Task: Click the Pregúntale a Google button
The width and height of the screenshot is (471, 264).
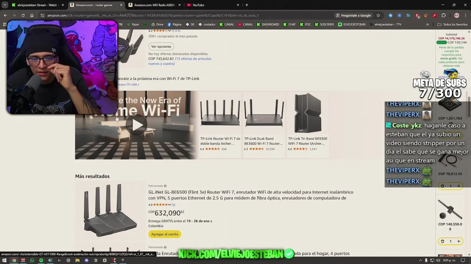Action: tap(353, 15)
